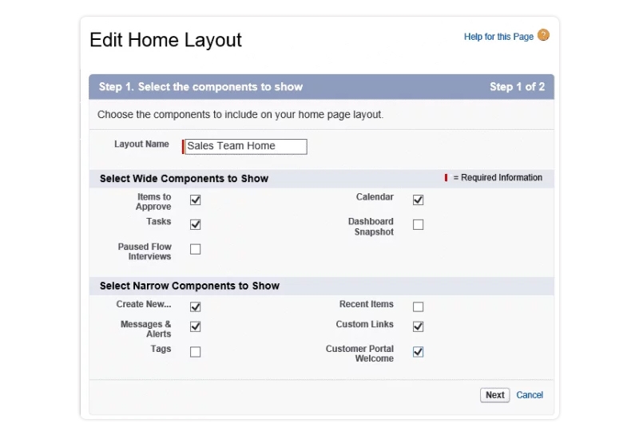Click the Paused Flow Interviews label
The height and width of the screenshot is (431, 639).
(x=145, y=251)
